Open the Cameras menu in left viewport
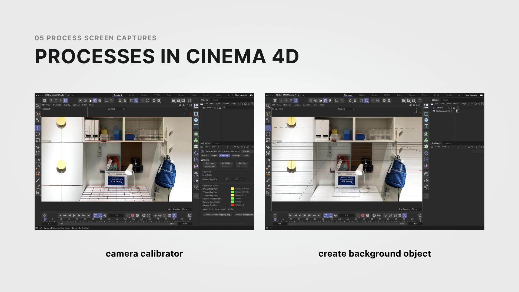The width and height of the screenshot is (519, 292). (57, 105)
